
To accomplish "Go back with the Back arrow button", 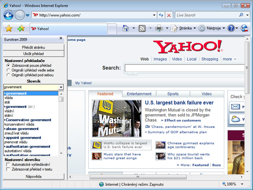I will pyautogui.click(x=8, y=15).
